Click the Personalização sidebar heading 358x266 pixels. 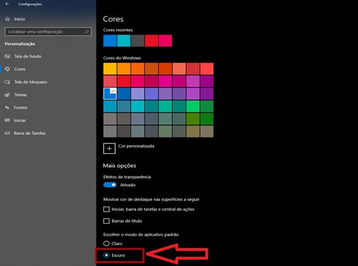(20, 44)
